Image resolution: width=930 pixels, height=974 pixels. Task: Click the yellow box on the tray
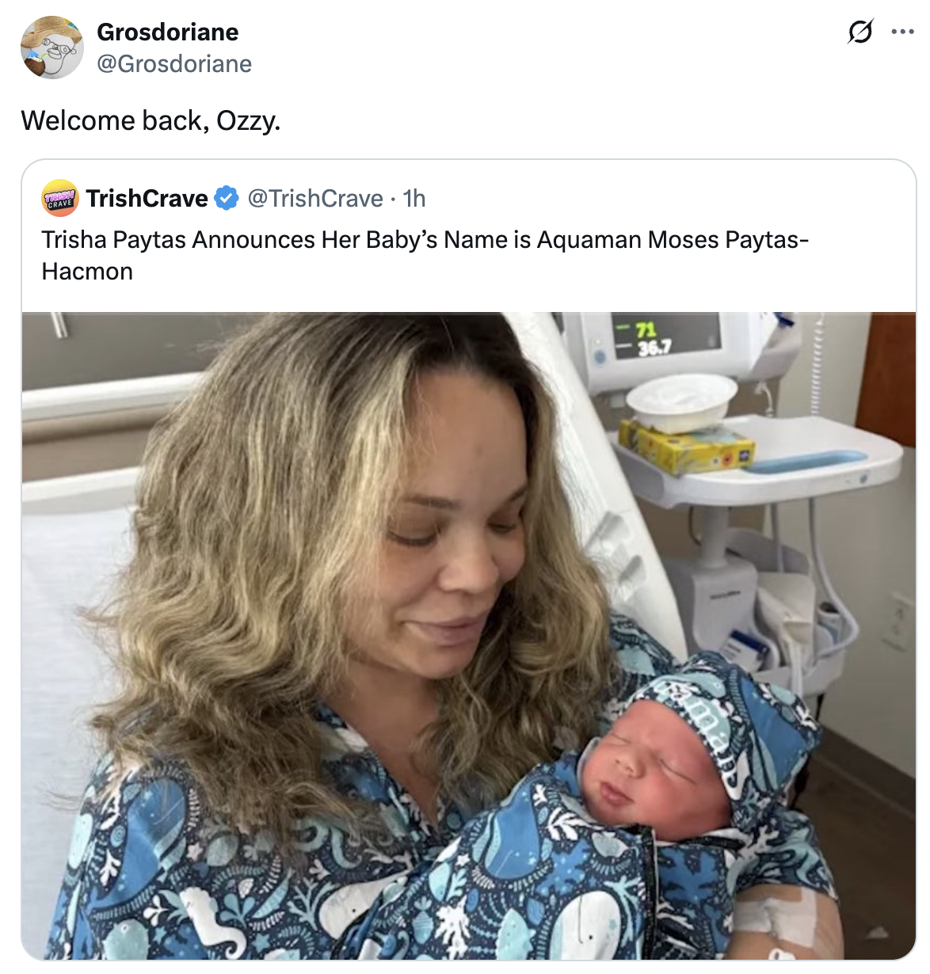pos(687,447)
